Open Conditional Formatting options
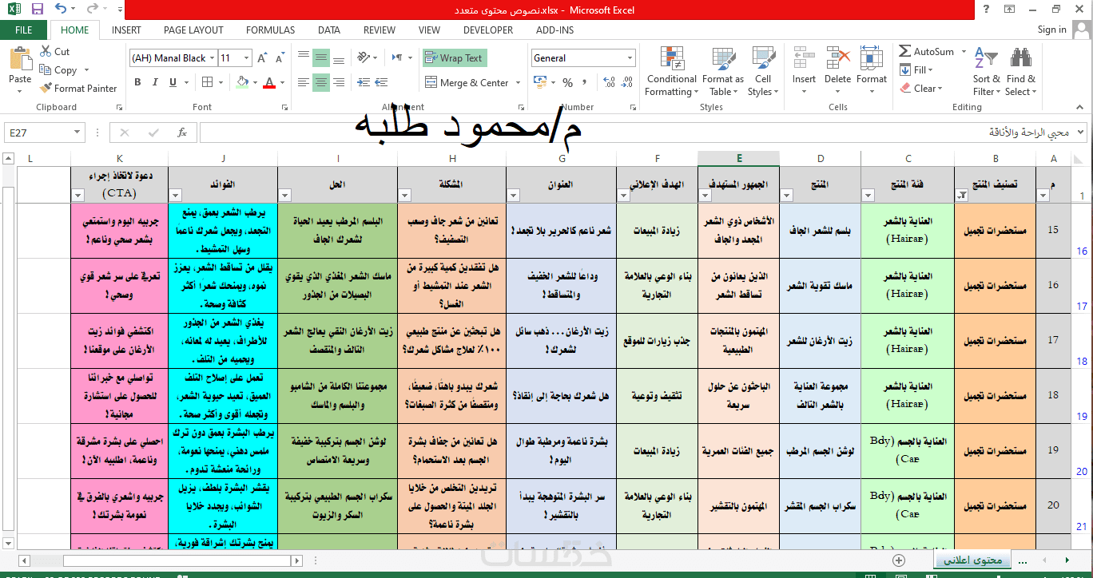This screenshot has height=578, width=1093. pos(671,72)
